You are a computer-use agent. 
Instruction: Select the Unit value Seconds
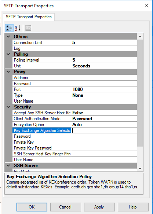(x=104, y=66)
